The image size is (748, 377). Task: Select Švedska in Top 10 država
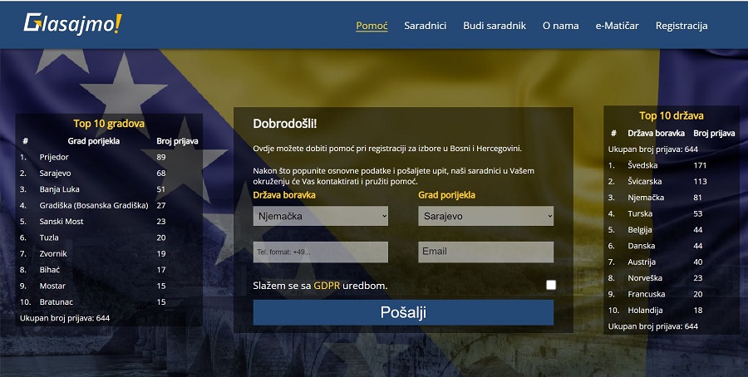click(642, 165)
